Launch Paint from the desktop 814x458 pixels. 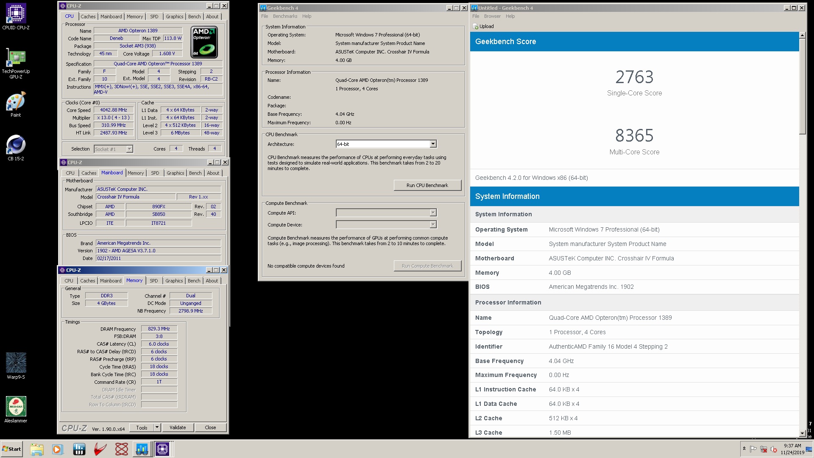point(16,104)
